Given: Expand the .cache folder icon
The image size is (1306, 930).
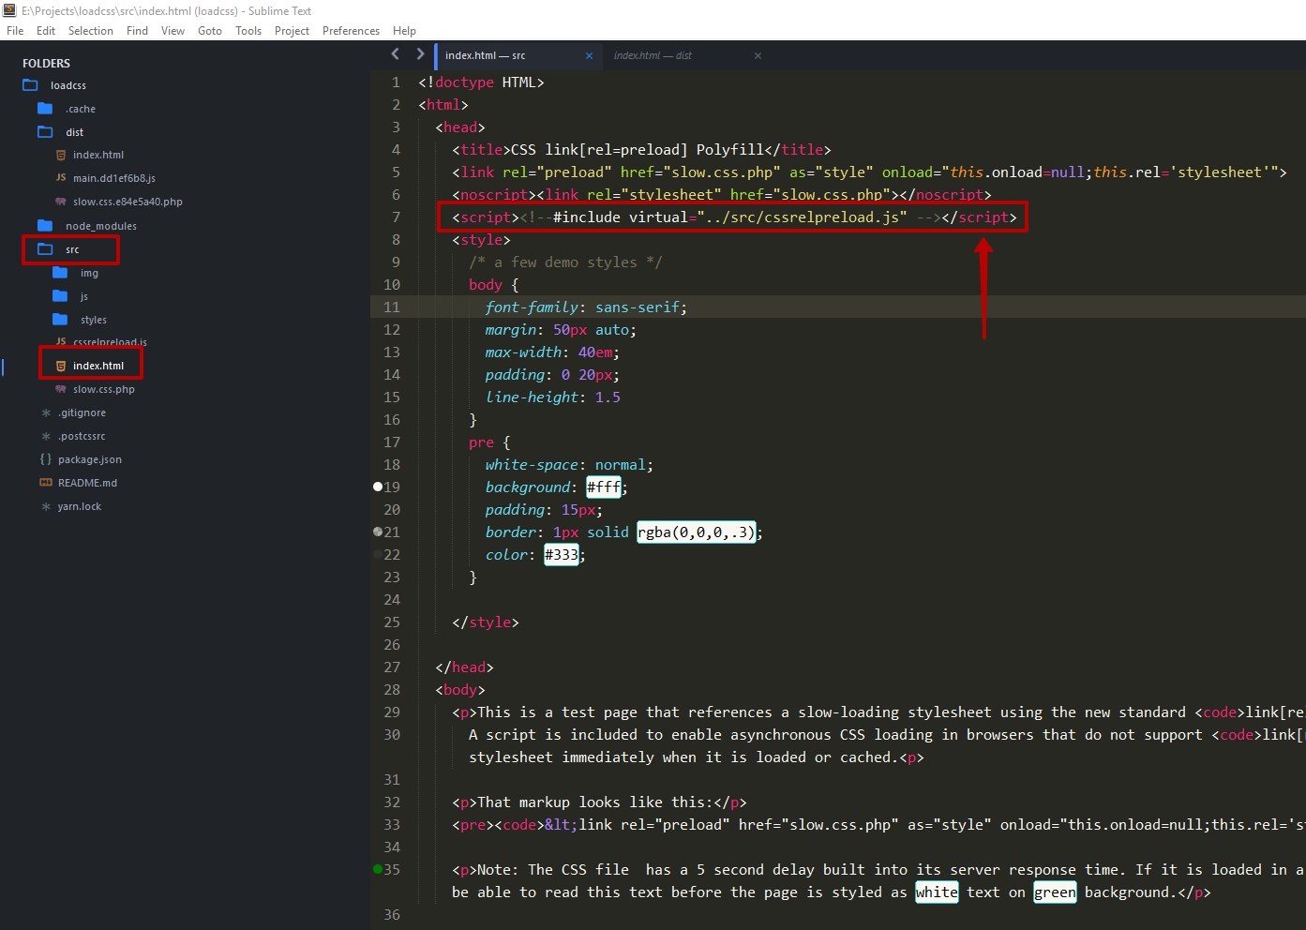Looking at the screenshot, I should 45,109.
